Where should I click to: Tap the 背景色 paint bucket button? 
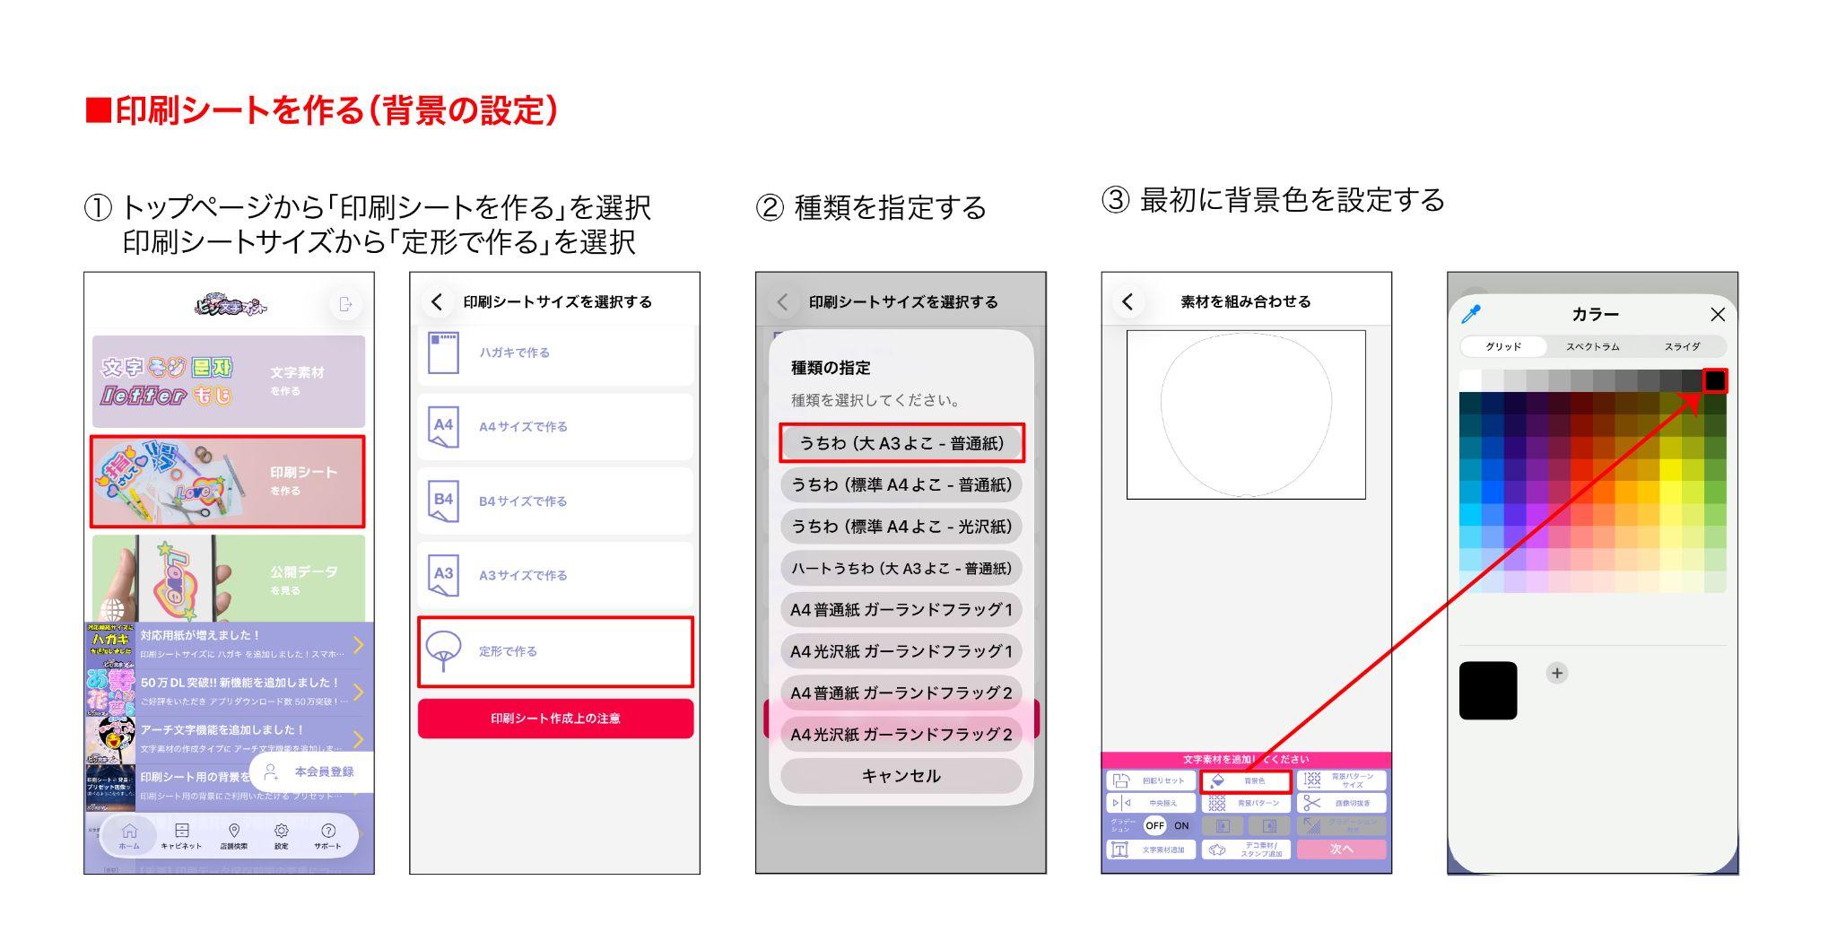coord(1245,781)
